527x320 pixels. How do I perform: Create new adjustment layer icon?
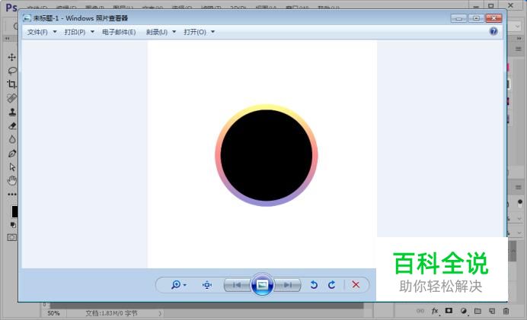pyautogui.click(x=464, y=311)
